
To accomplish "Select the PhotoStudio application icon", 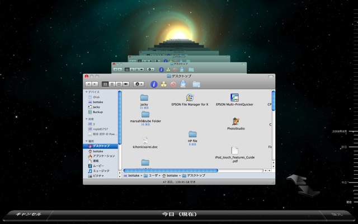I will point(236,122).
